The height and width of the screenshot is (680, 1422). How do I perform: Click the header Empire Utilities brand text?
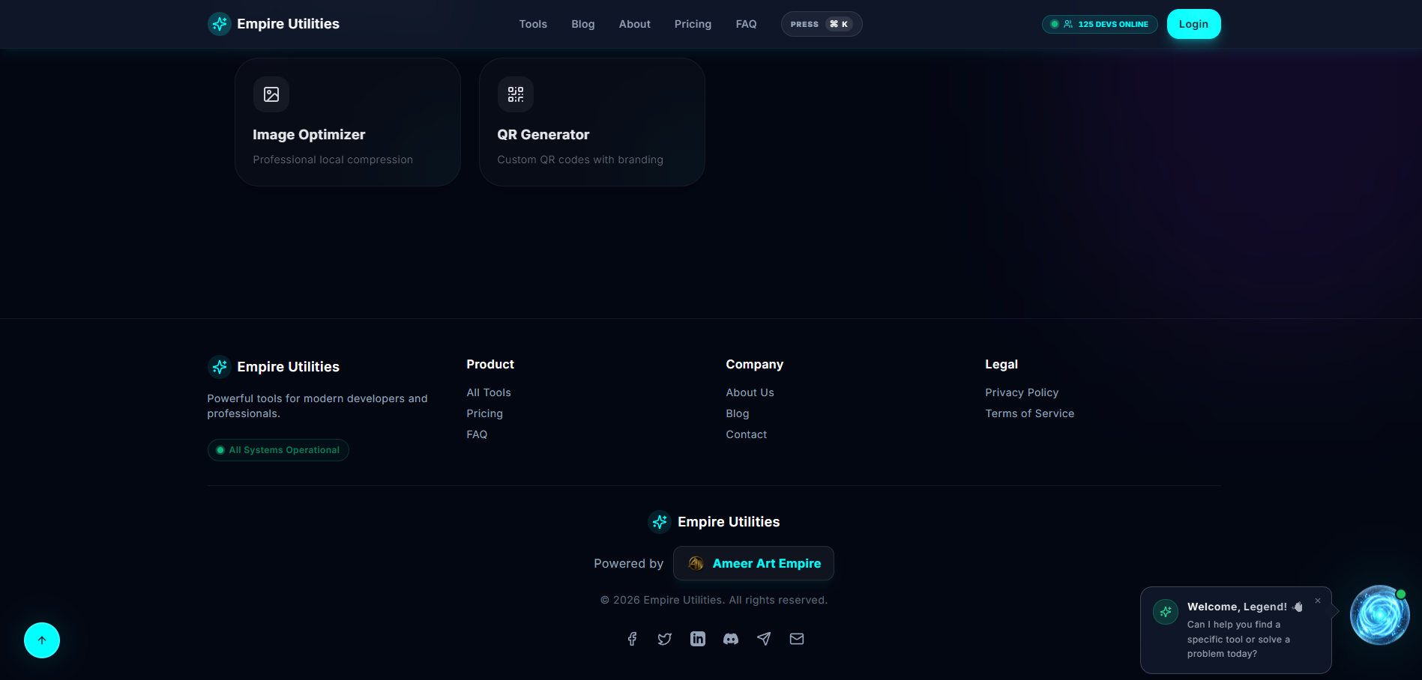(x=289, y=24)
